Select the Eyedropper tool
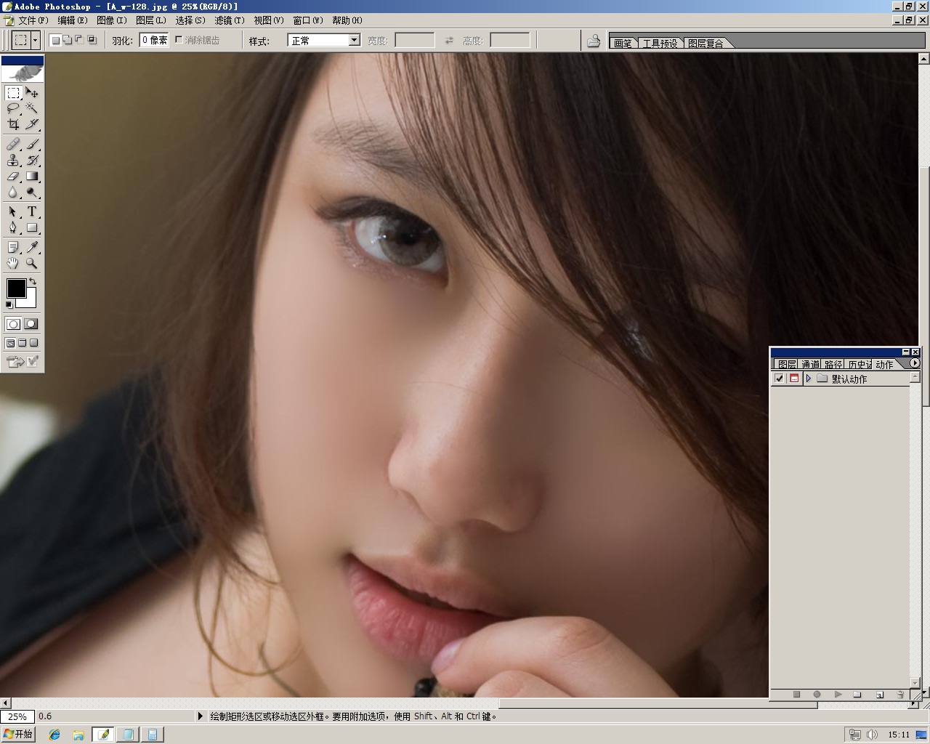 [x=32, y=248]
